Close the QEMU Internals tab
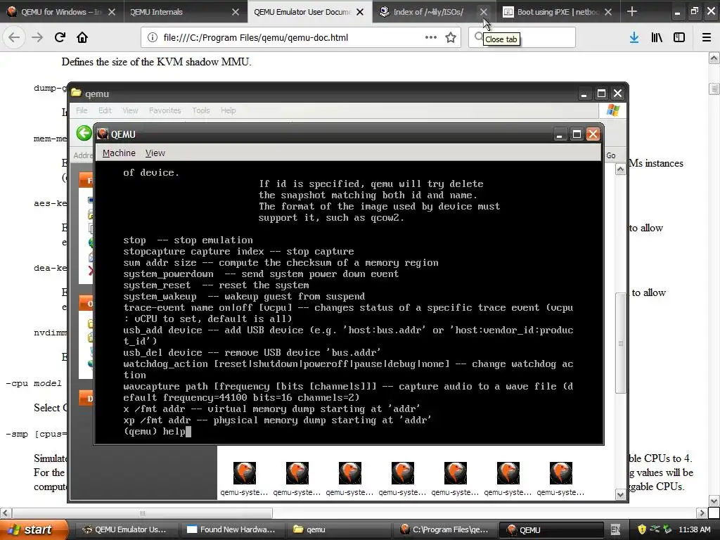 [x=236, y=12]
